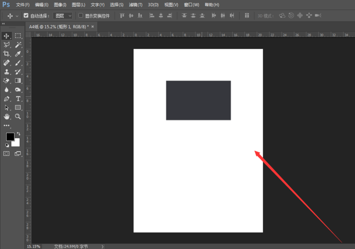Select the Horizontal Type tool
355x249 pixels.
point(18,99)
